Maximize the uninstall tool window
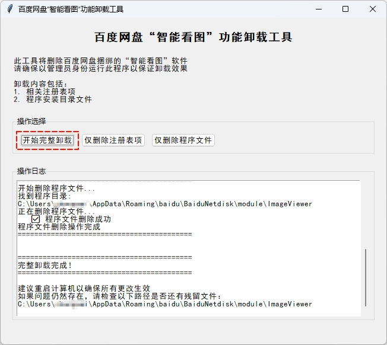 pos(345,9)
